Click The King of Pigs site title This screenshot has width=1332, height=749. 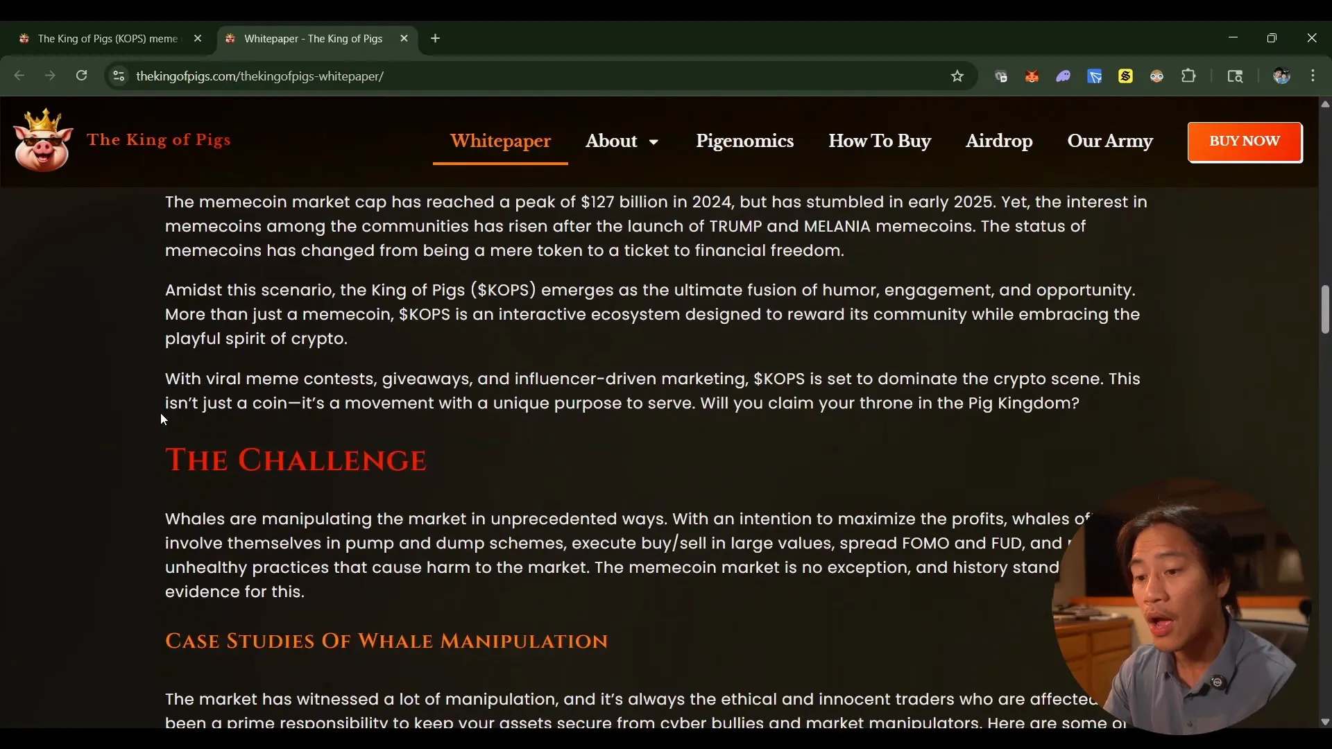click(x=159, y=140)
